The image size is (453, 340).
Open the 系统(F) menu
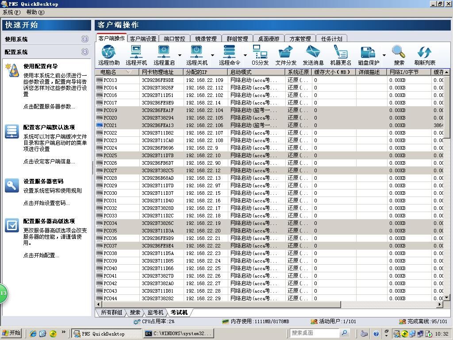[12, 12]
